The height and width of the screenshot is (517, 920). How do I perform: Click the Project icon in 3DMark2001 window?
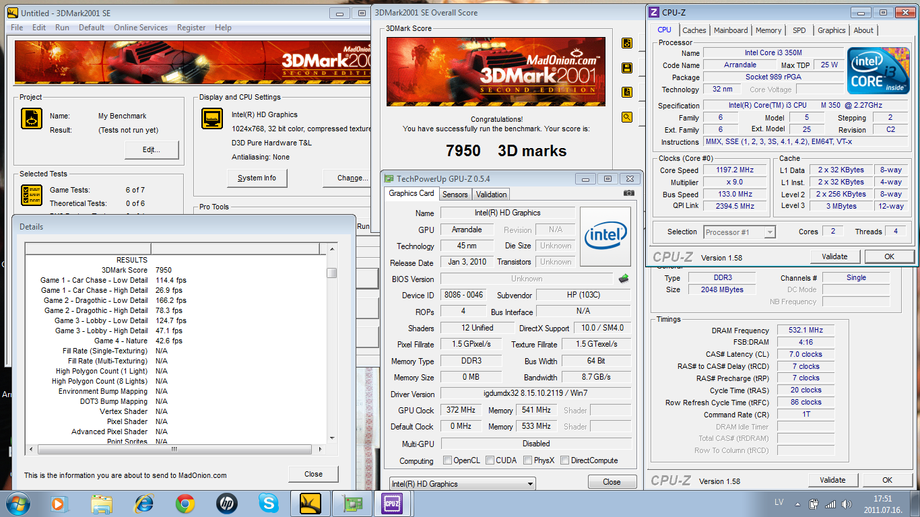[32, 118]
